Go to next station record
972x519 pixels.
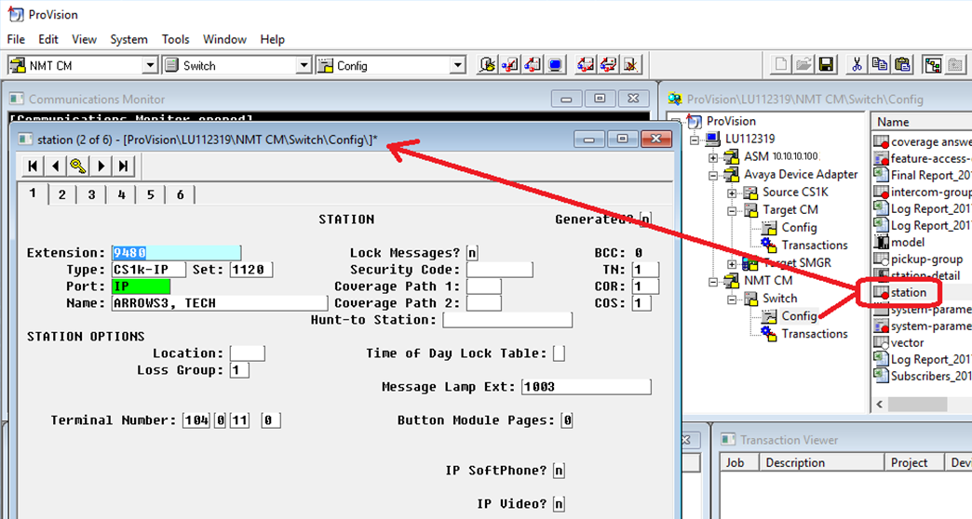(x=101, y=166)
